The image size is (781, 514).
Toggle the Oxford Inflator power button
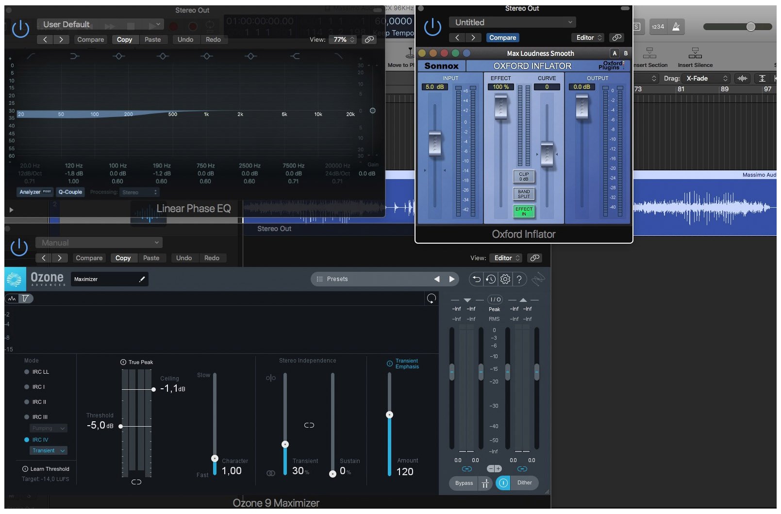[x=432, y=27]
